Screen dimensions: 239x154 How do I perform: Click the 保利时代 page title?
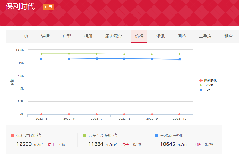point(20,6)
